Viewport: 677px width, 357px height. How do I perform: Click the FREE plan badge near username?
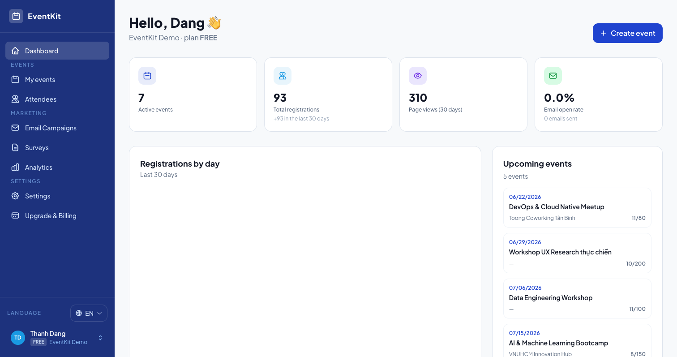tap(39, 342)
